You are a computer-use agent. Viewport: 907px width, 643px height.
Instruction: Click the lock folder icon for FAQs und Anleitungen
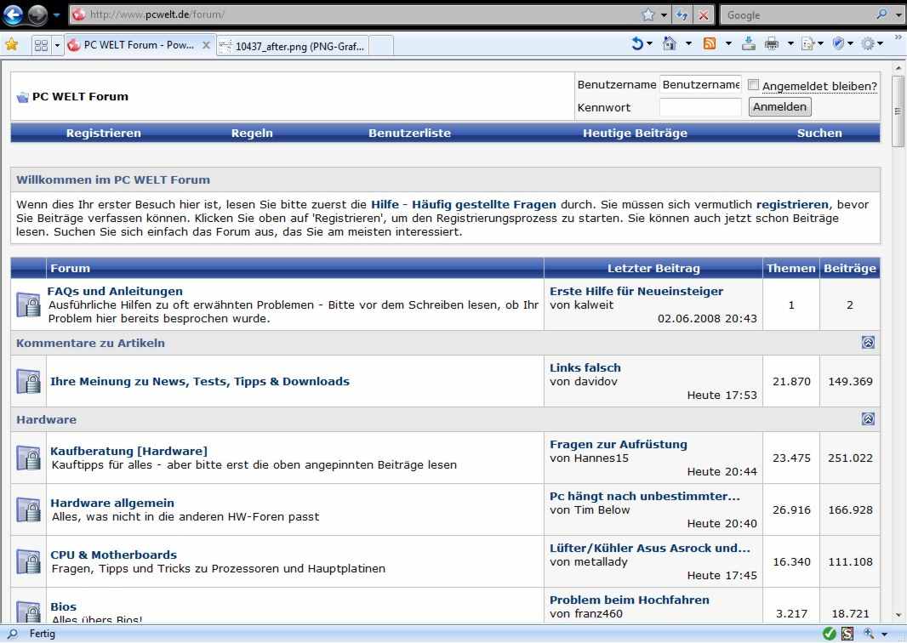click(x=28, y=304)
